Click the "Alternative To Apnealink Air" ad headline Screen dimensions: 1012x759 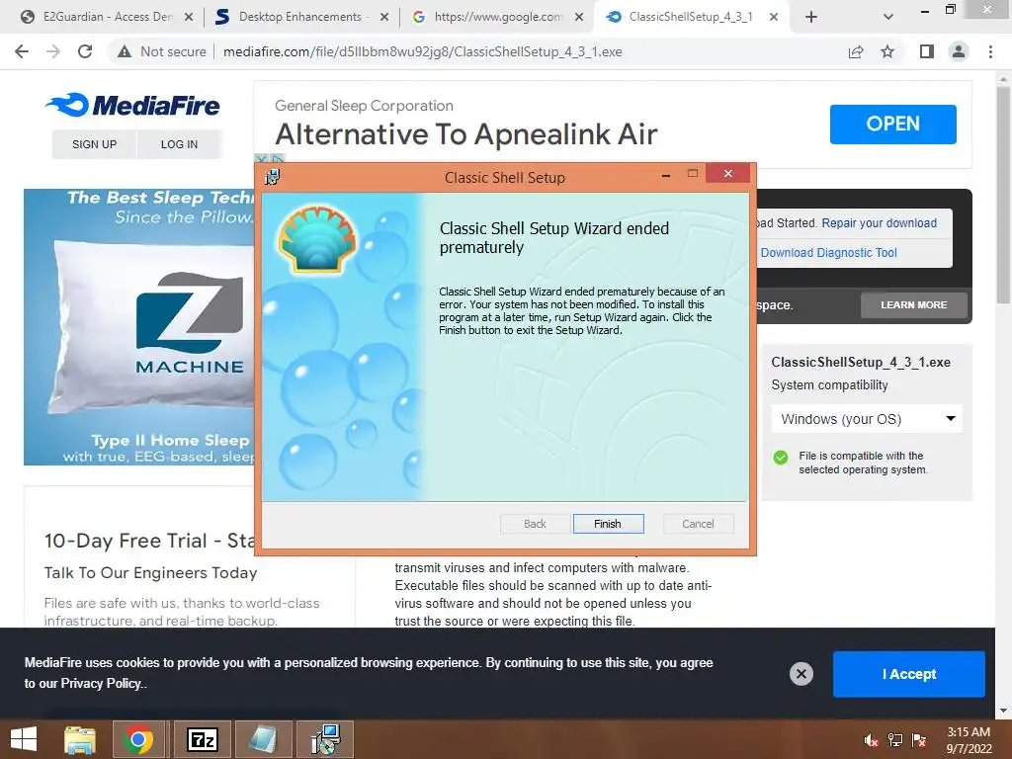pyautogui.click(x=466, y=134)
